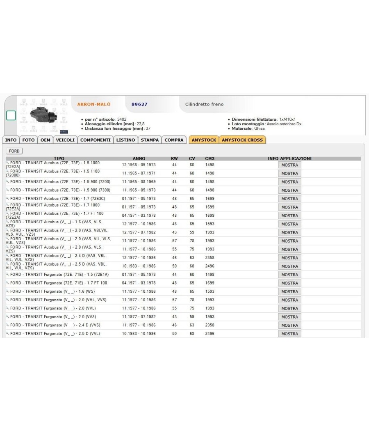369x431 pixels.
Task: Click the magnifier icon for Autobus 1.5 900 (7200)
Action: [x=7, y=182]
